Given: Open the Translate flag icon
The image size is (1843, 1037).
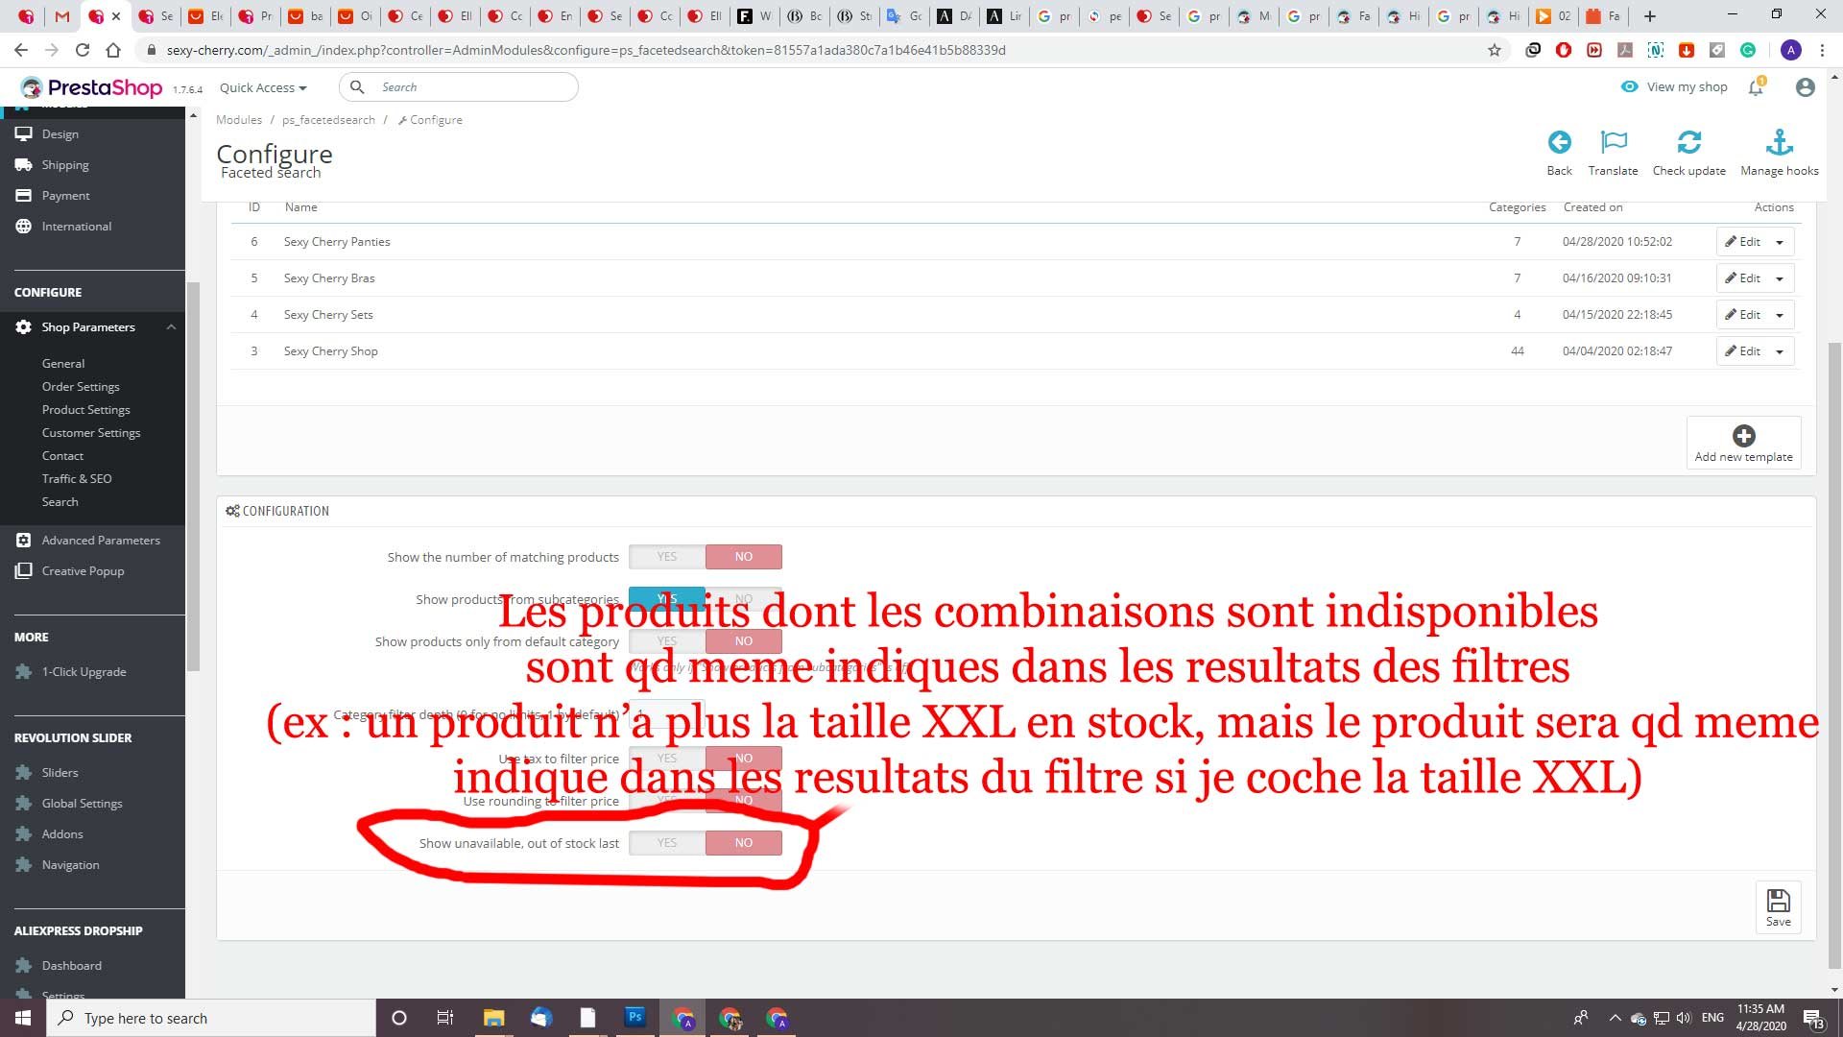Looking at the screenshot, I should point(1614,142).
